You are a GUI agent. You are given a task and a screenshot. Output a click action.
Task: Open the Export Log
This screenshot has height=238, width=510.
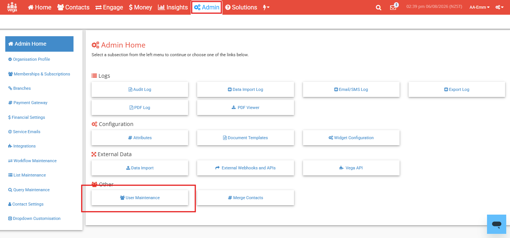pos(457,89)
